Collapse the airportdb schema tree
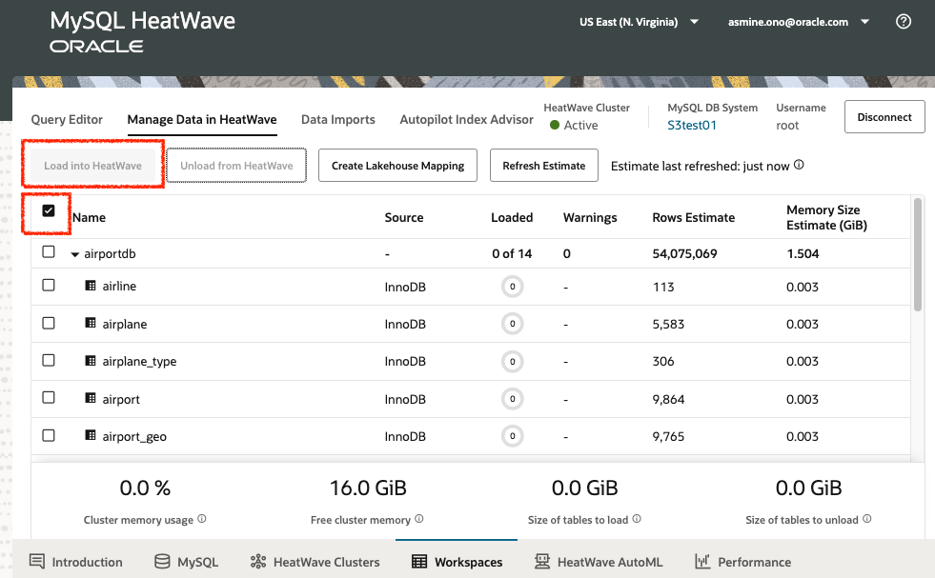 [75, 254]
